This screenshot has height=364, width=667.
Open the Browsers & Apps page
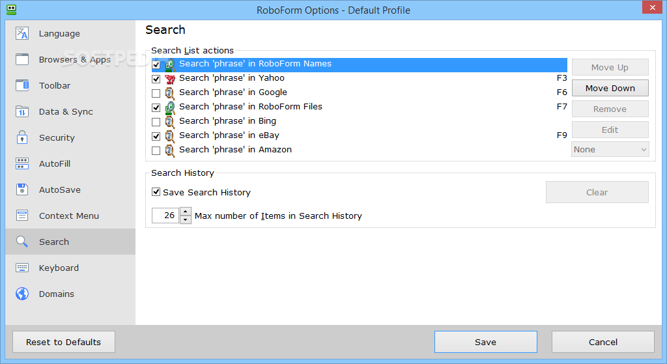point(70,59)
